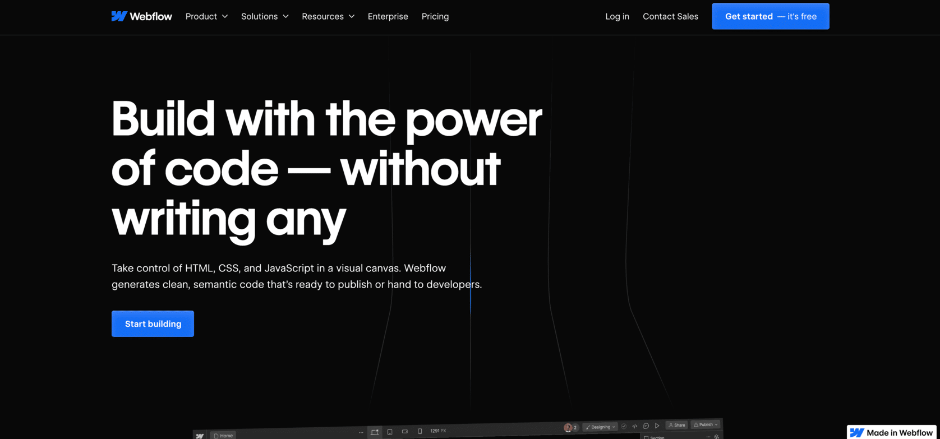Go to the Enterprise page
The width and height of the screenshot is (940, 439).
coord(388,16)
